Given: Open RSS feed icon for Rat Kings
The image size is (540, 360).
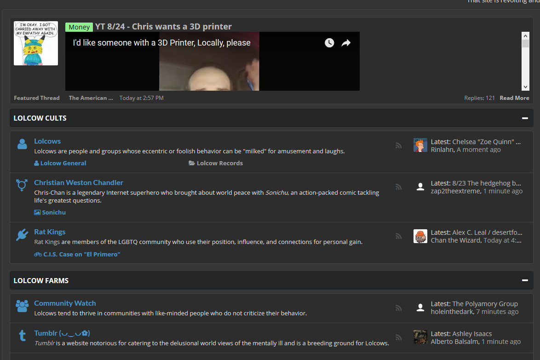Looking at the screenshot, I should coord(398,236).
